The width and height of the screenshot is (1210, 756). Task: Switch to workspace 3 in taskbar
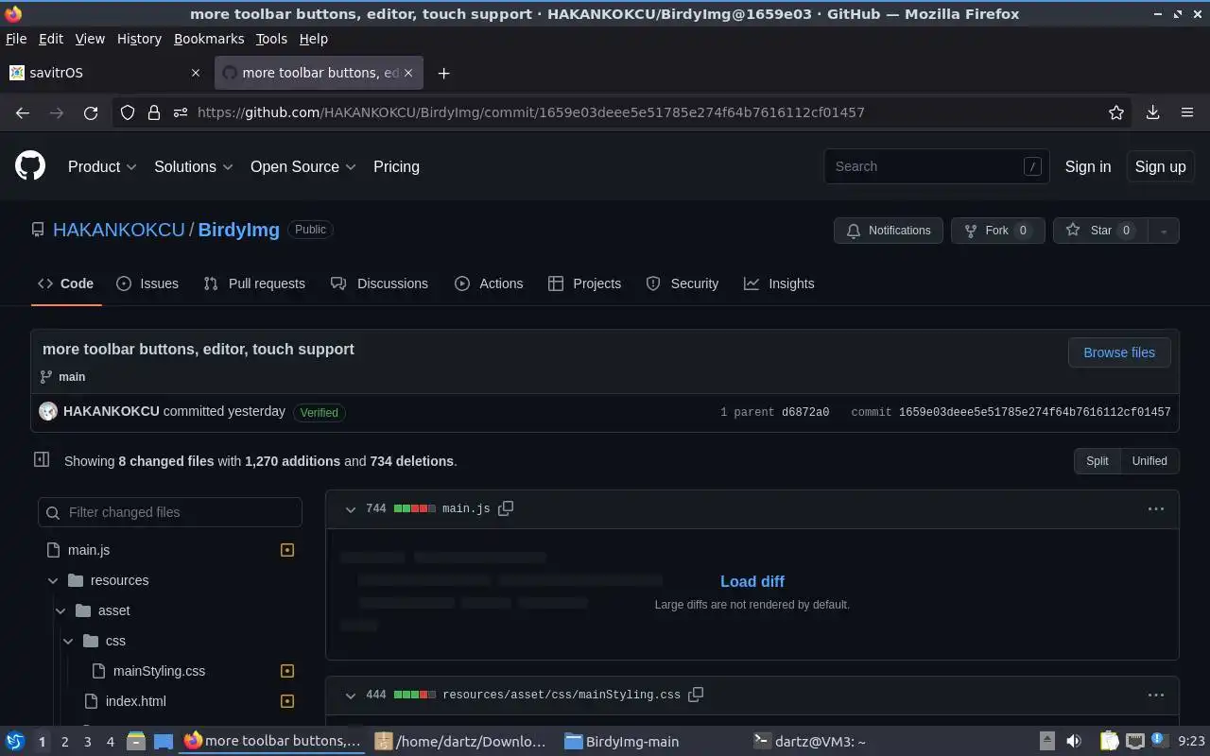tap(87, 742)
